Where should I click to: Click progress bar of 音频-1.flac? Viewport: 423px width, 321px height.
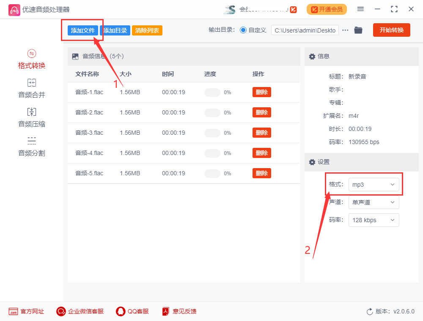(212, 92)
